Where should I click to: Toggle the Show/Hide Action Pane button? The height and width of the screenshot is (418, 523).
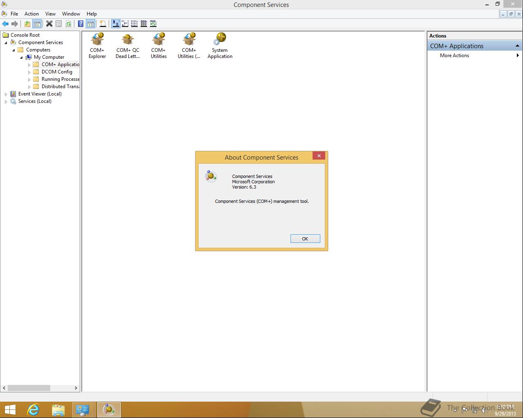coord(90,24)
